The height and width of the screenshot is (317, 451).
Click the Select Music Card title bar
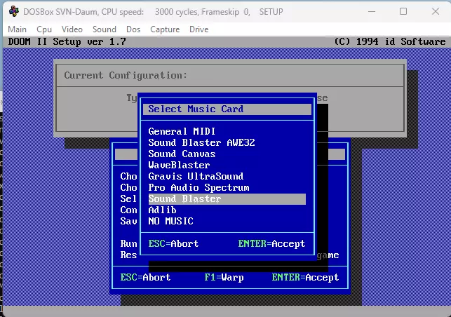point(227,109)
